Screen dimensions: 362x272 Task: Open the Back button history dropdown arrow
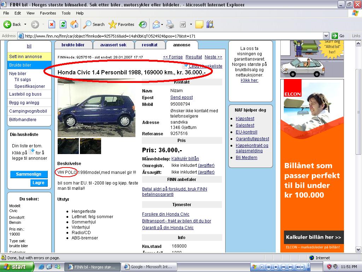25,24
